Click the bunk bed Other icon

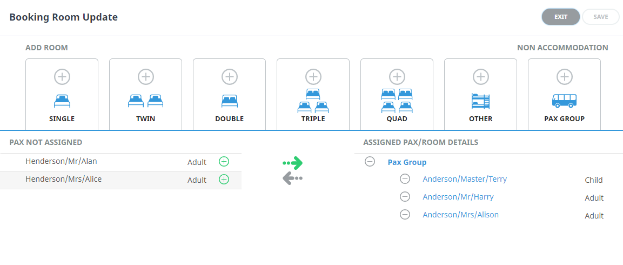481,101
